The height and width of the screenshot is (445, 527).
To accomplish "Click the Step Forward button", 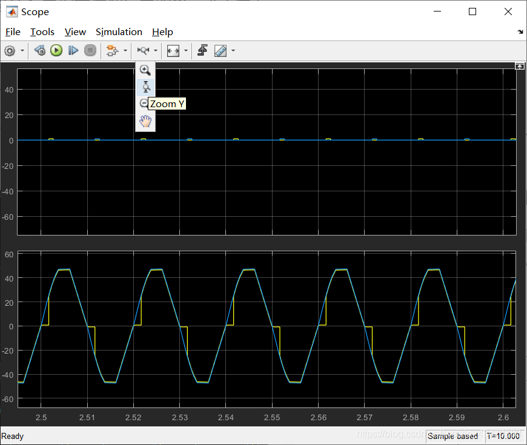I will click(x=73, y=51).
